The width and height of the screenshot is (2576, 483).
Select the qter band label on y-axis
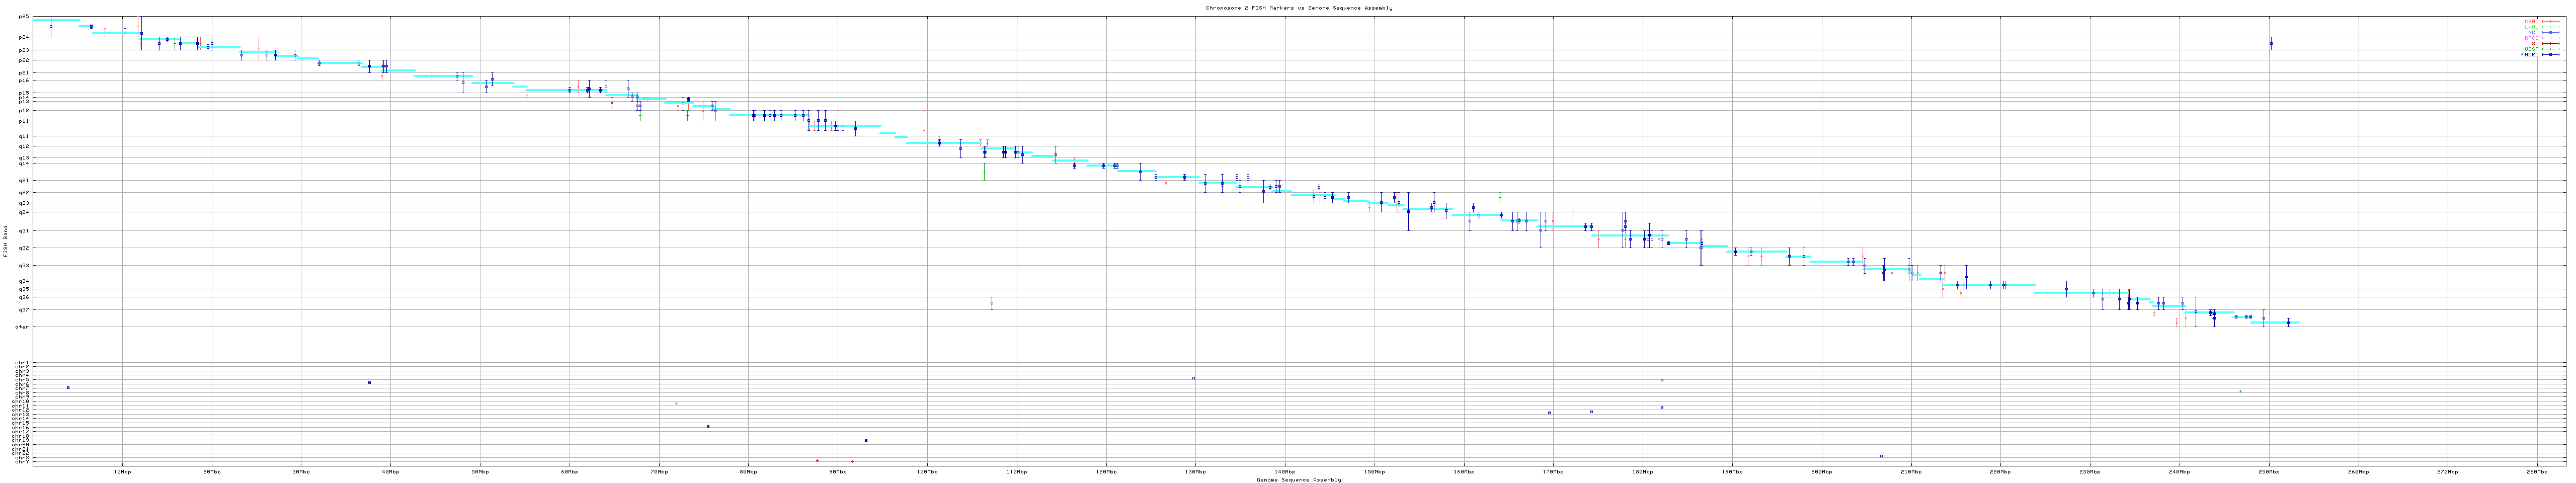coord(23,327)
